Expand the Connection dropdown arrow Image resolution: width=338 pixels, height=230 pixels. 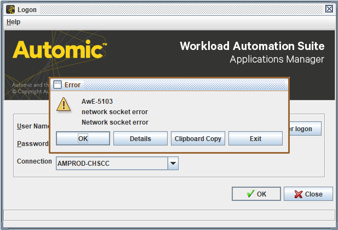pyautogui.click(x=173, y=164)
